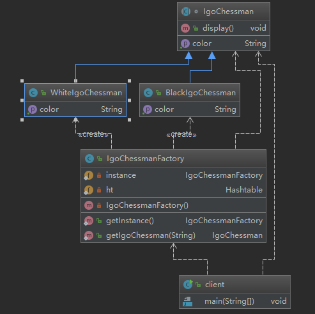Select the color property in WhiteIgoChessman
Viewport: 315px width, 314px height.
pos(75,109)
